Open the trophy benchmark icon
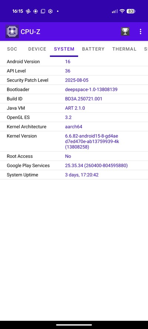 (x=125, y=31)
